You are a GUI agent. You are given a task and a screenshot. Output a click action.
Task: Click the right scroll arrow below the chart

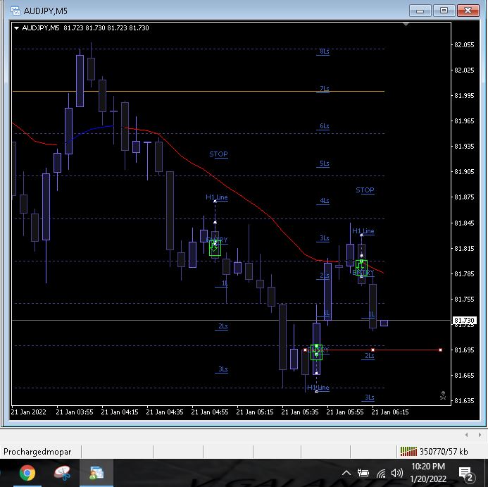point(480,435)
